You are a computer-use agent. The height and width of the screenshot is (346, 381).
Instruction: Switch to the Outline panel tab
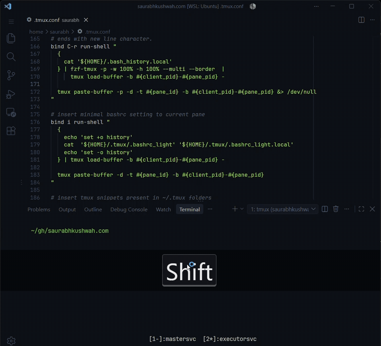(93, 210)
